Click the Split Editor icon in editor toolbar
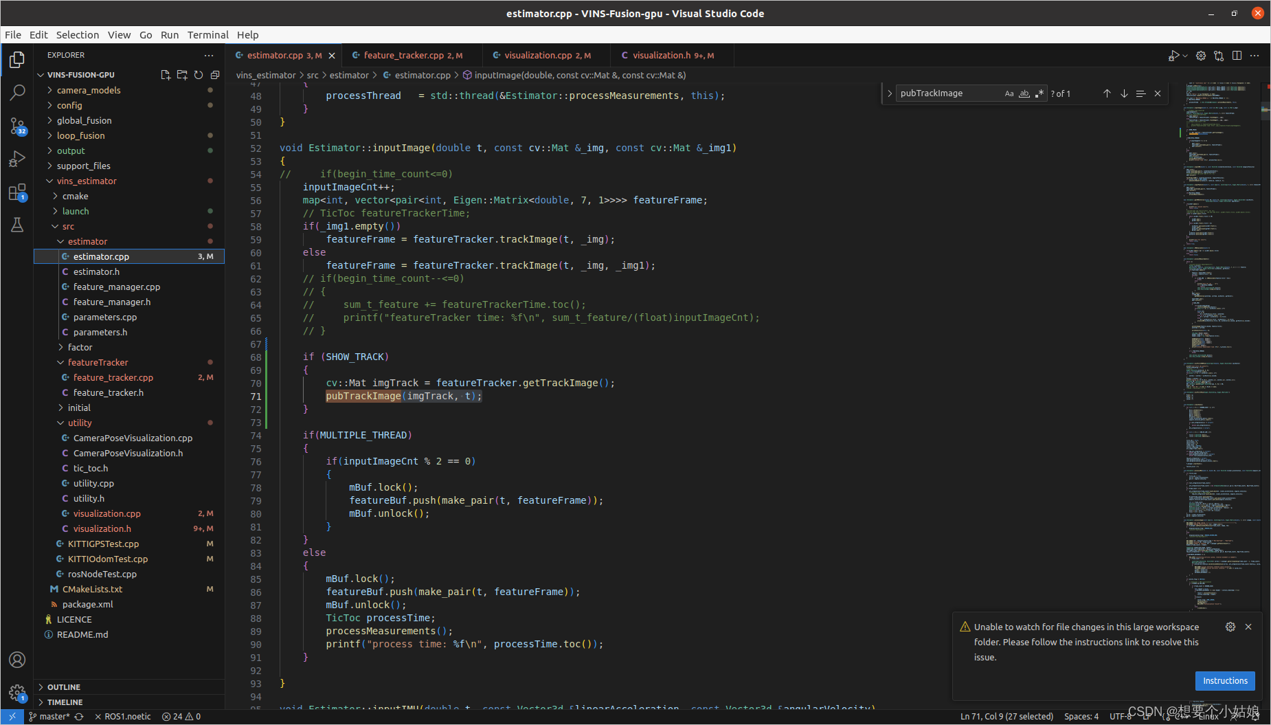 click(1237, 55)
